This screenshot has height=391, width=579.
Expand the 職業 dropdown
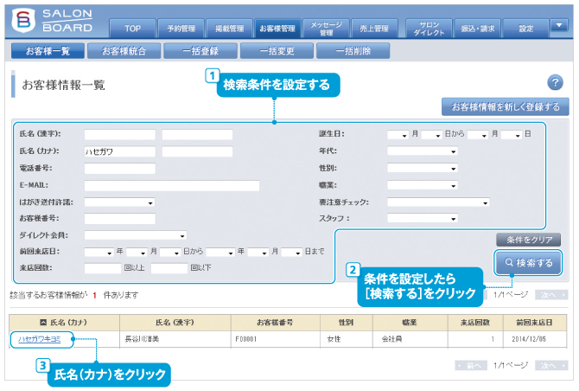click(422, 184)
